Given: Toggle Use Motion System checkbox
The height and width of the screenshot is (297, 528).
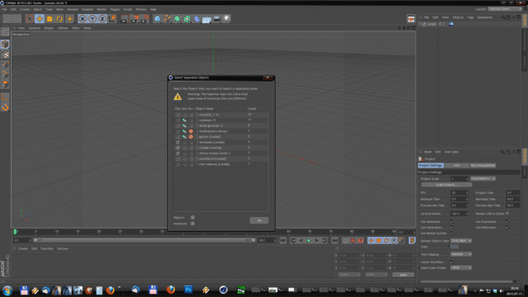Looking at the screenshot, I should (x=452, y=233).
